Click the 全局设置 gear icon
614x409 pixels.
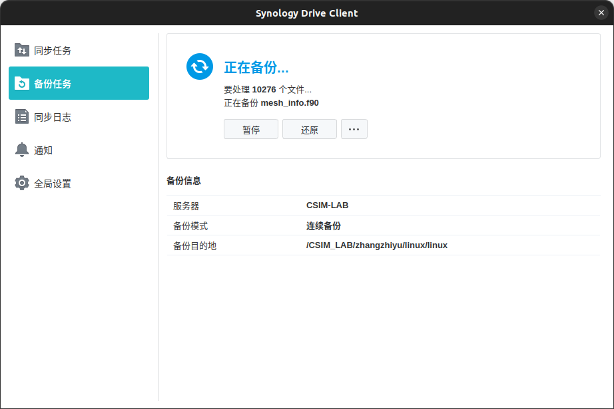click(22, 183)
